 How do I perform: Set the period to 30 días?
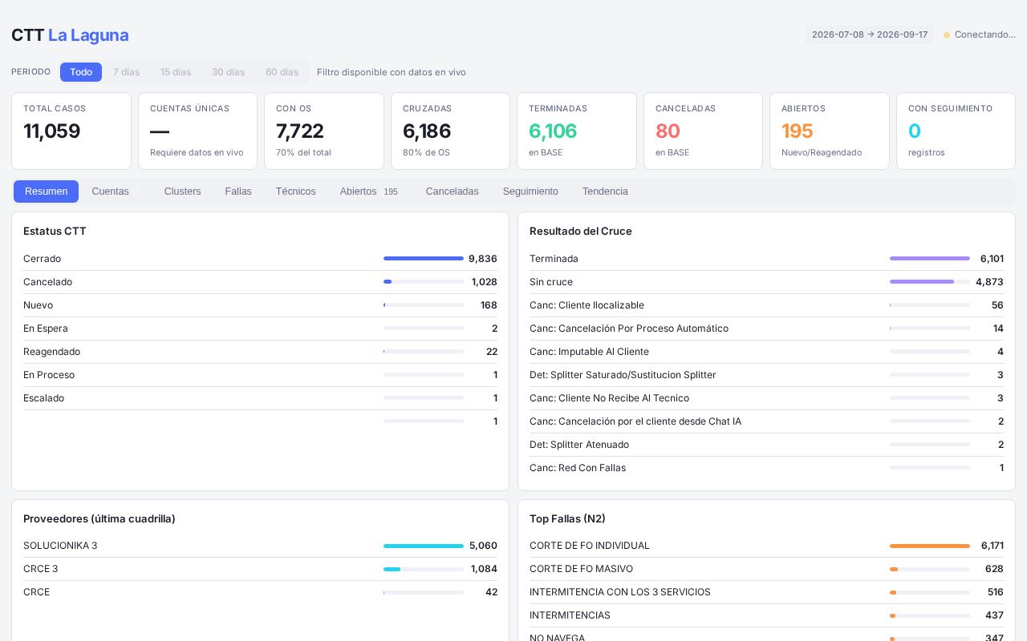point(228,72)
